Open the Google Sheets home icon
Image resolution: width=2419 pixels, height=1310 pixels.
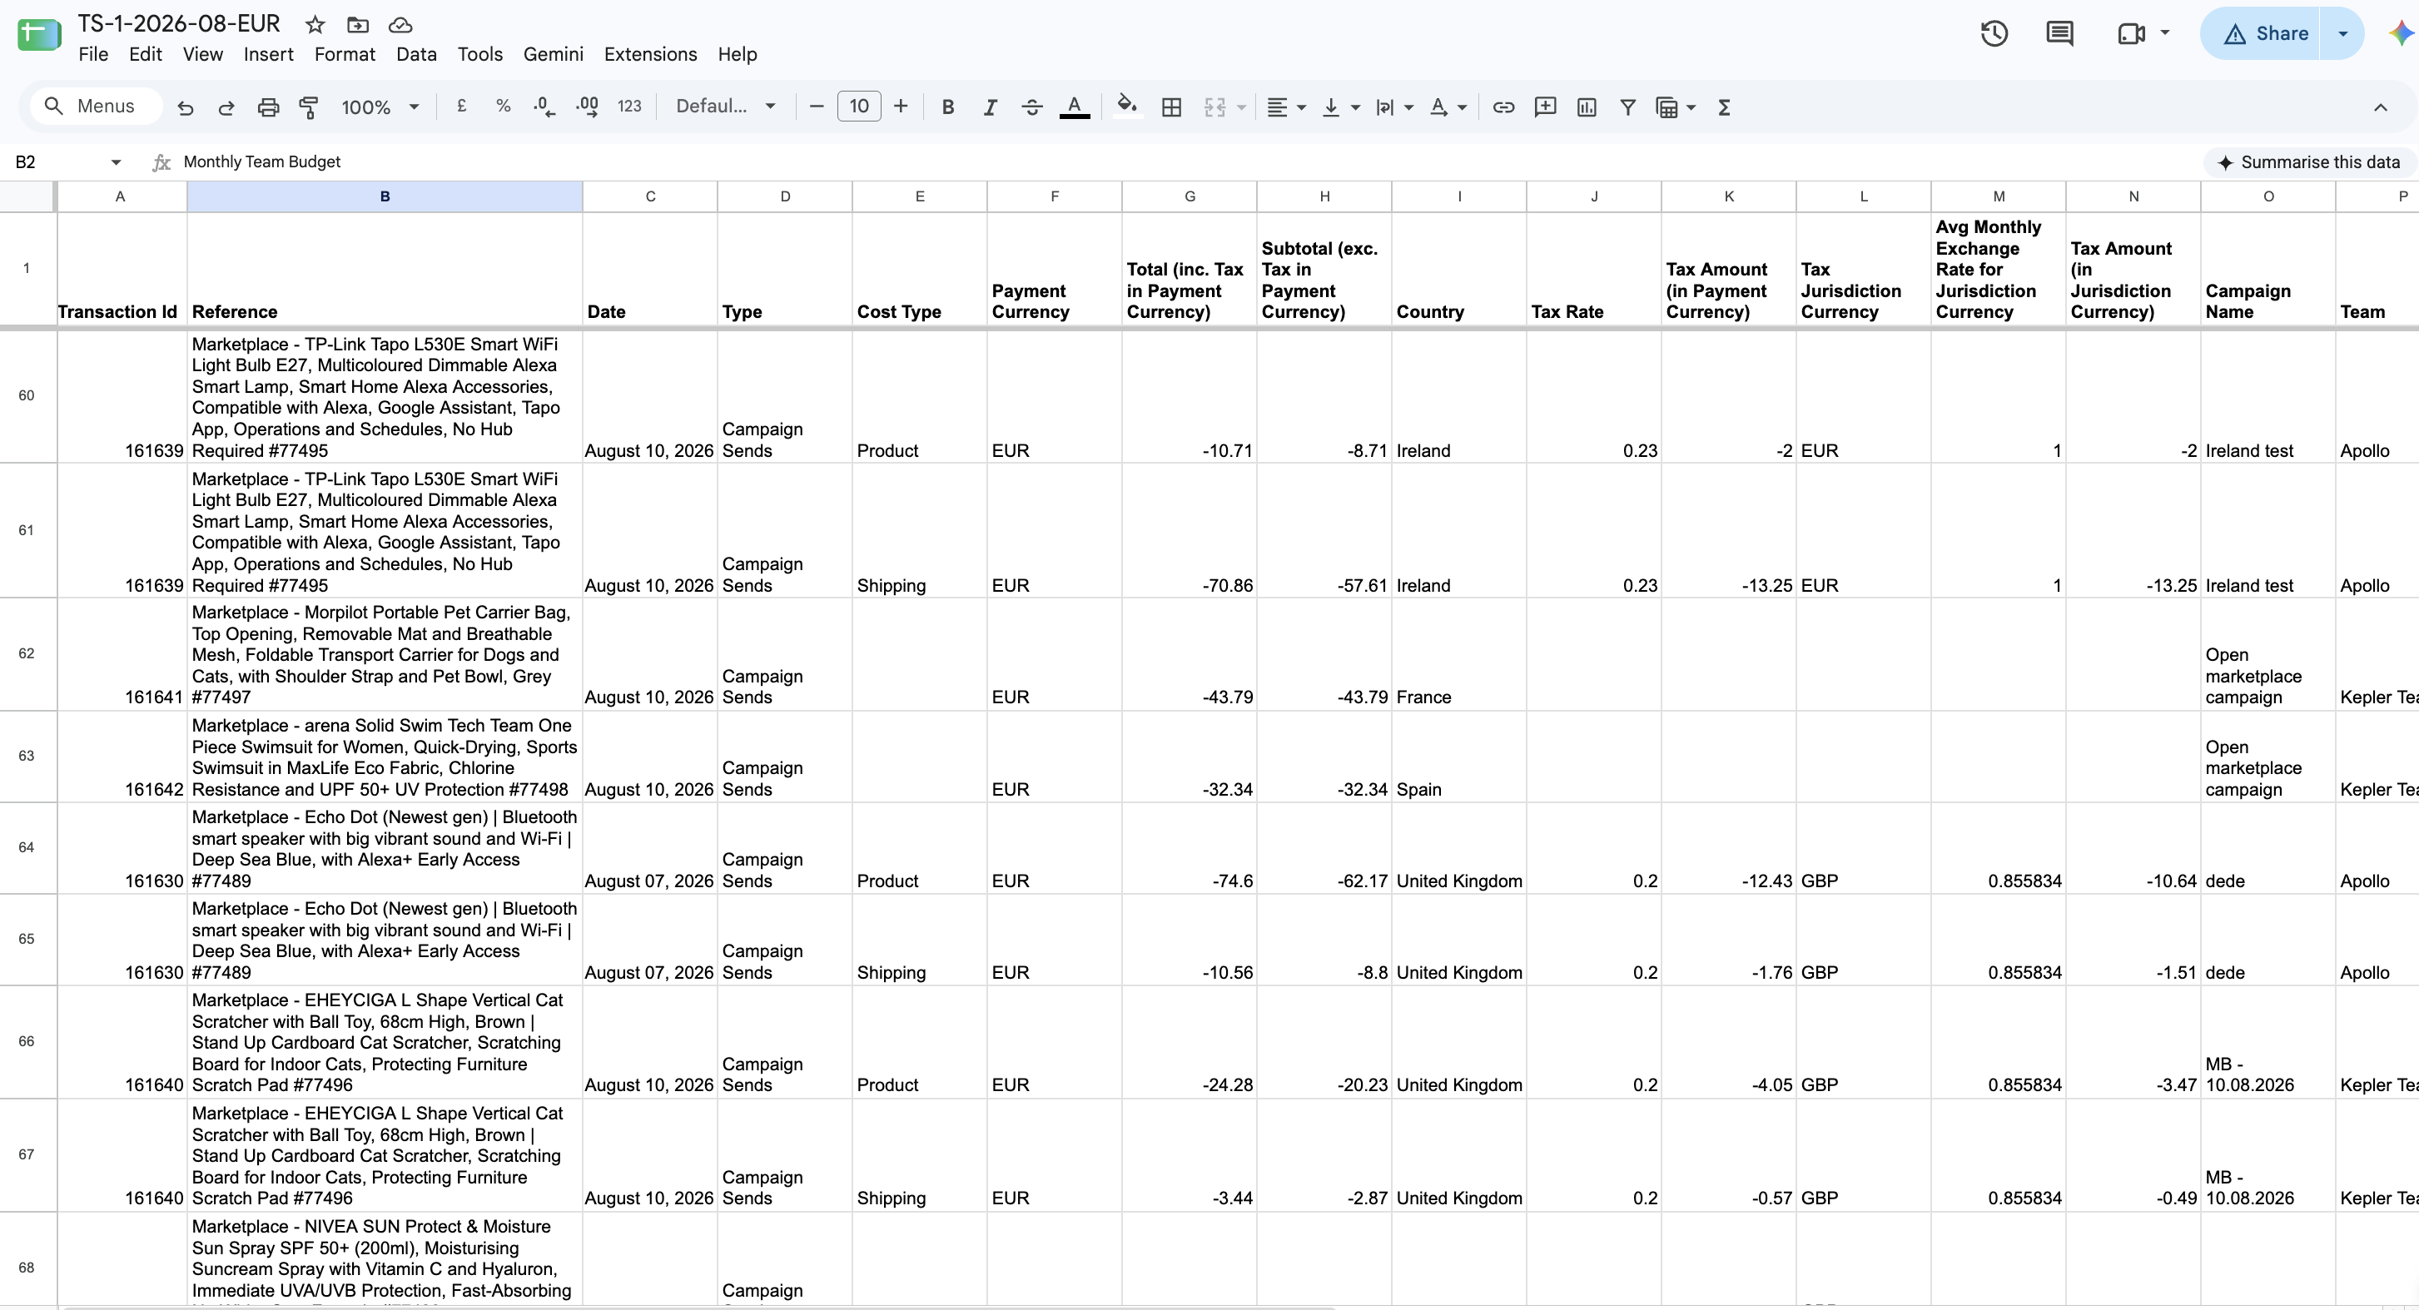pos(39,35)
